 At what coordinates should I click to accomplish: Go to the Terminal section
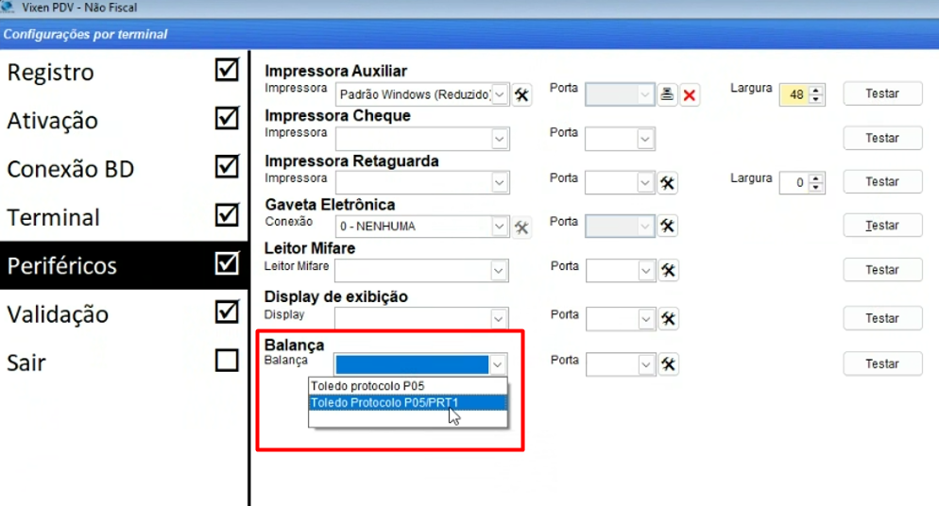(54, 217)
